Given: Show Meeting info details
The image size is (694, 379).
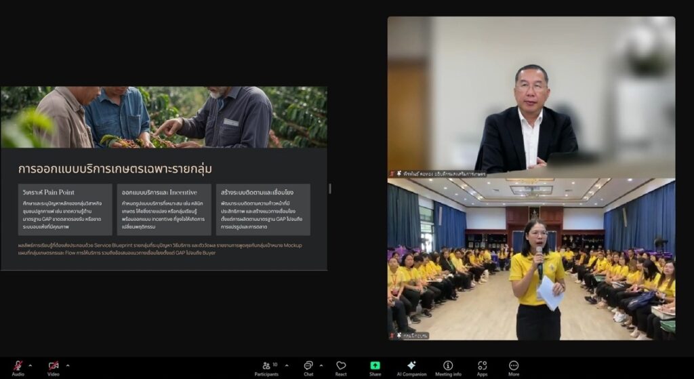Looking at the screenshot, I should pyautogui.click(x=448, y=366).
